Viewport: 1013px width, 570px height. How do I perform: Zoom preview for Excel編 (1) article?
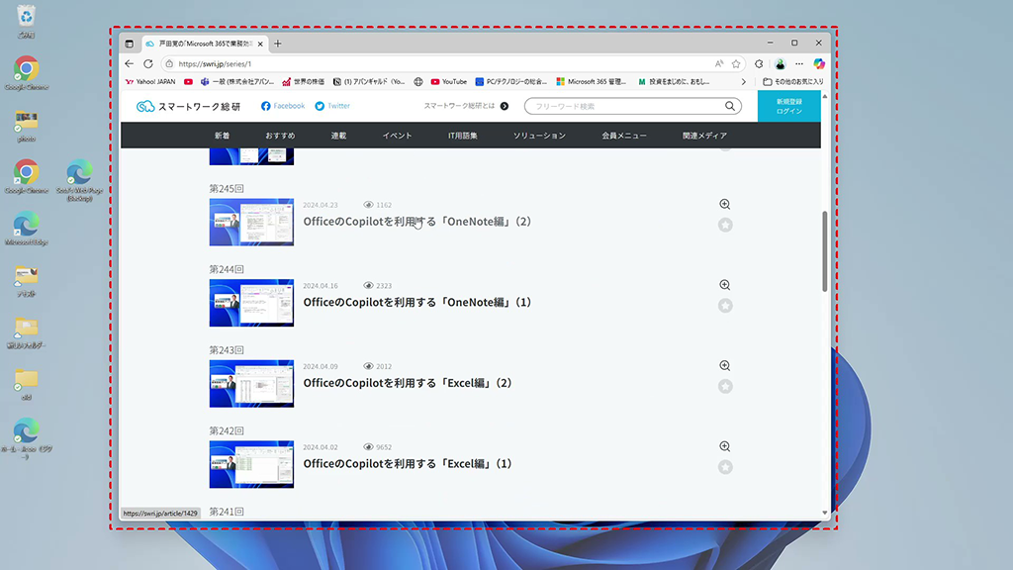pyautogui.click(x=725, y=446)
